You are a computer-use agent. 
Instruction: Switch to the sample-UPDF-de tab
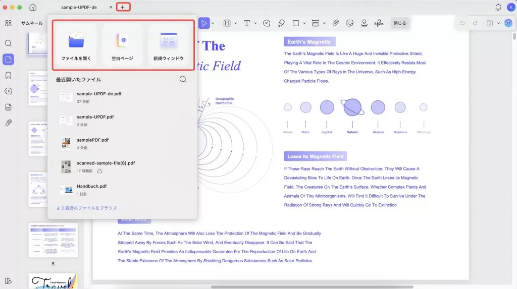[79, 7]
